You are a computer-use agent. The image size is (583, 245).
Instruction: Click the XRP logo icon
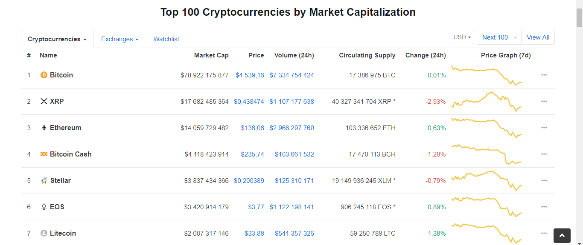[44, 102]
